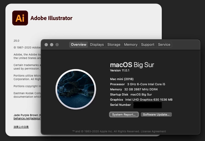Open the Storage tab
The height and width of the screenshot is (141, 205).
114,45
